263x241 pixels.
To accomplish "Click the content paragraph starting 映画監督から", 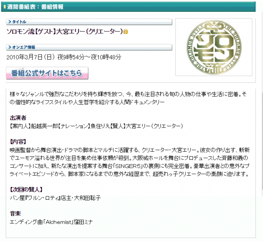I will click(x=130, y=162).
